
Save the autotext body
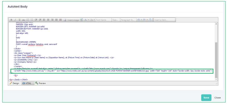coord(206,98)
